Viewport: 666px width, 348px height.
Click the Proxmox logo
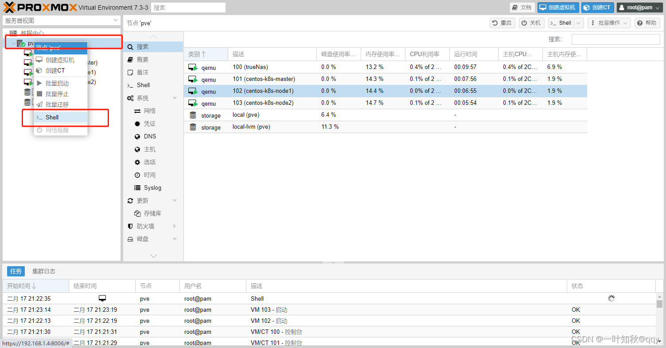click(40, 7)
